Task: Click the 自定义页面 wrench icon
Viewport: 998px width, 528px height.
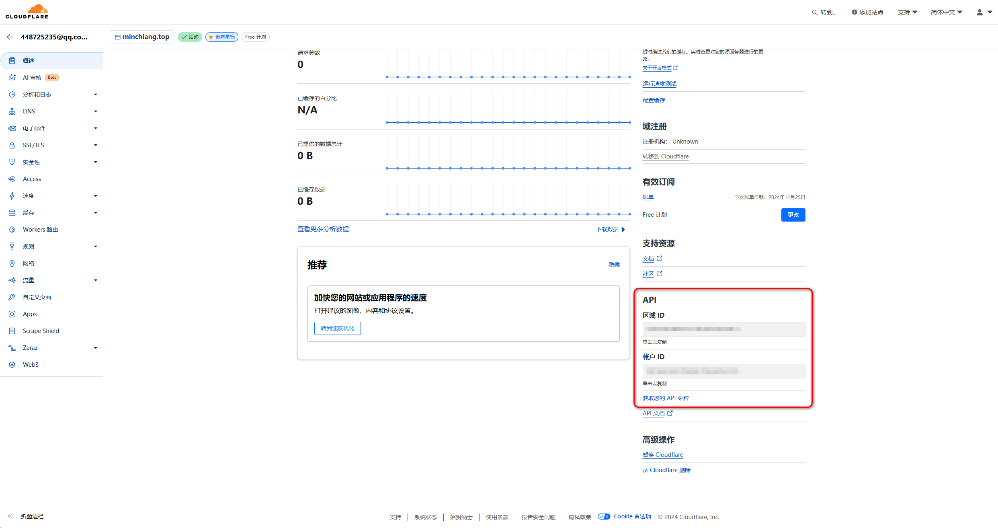Action: point(12,297)
